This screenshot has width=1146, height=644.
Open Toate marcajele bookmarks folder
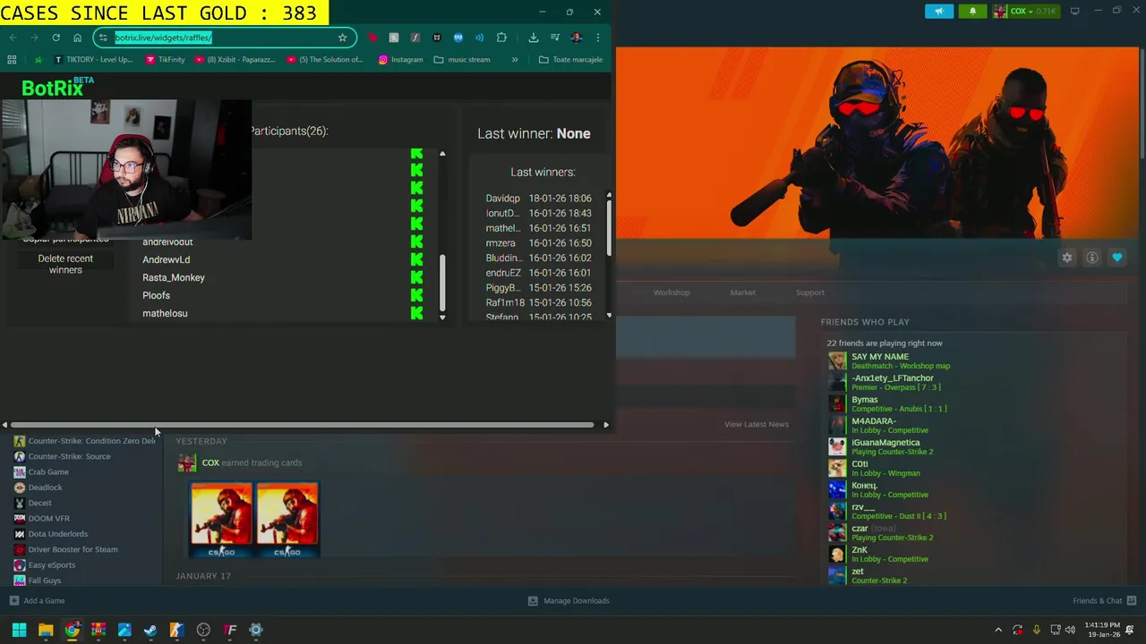(571, 60)
